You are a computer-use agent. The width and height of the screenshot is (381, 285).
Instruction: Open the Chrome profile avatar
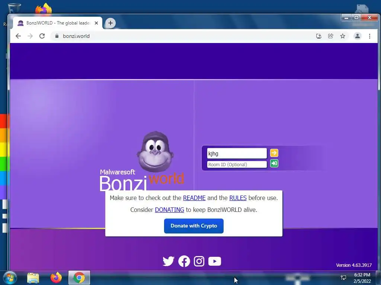click(358, 36)
